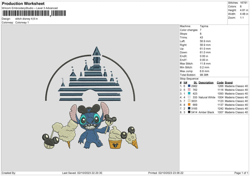Click stitch count "669" in stop 6
Image resolution: width=250 pixels, height=176 pixels.
tap(195, 105)
